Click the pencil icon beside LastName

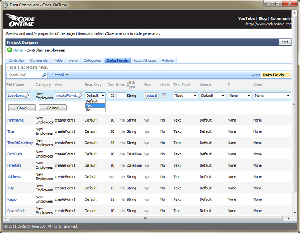(x=27, y=96)
